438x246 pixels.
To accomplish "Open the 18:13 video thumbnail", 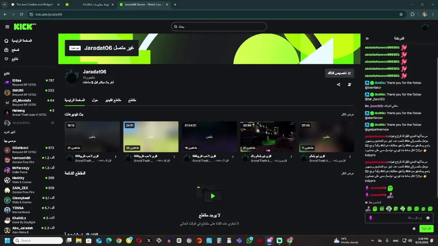I will point(92,137).
